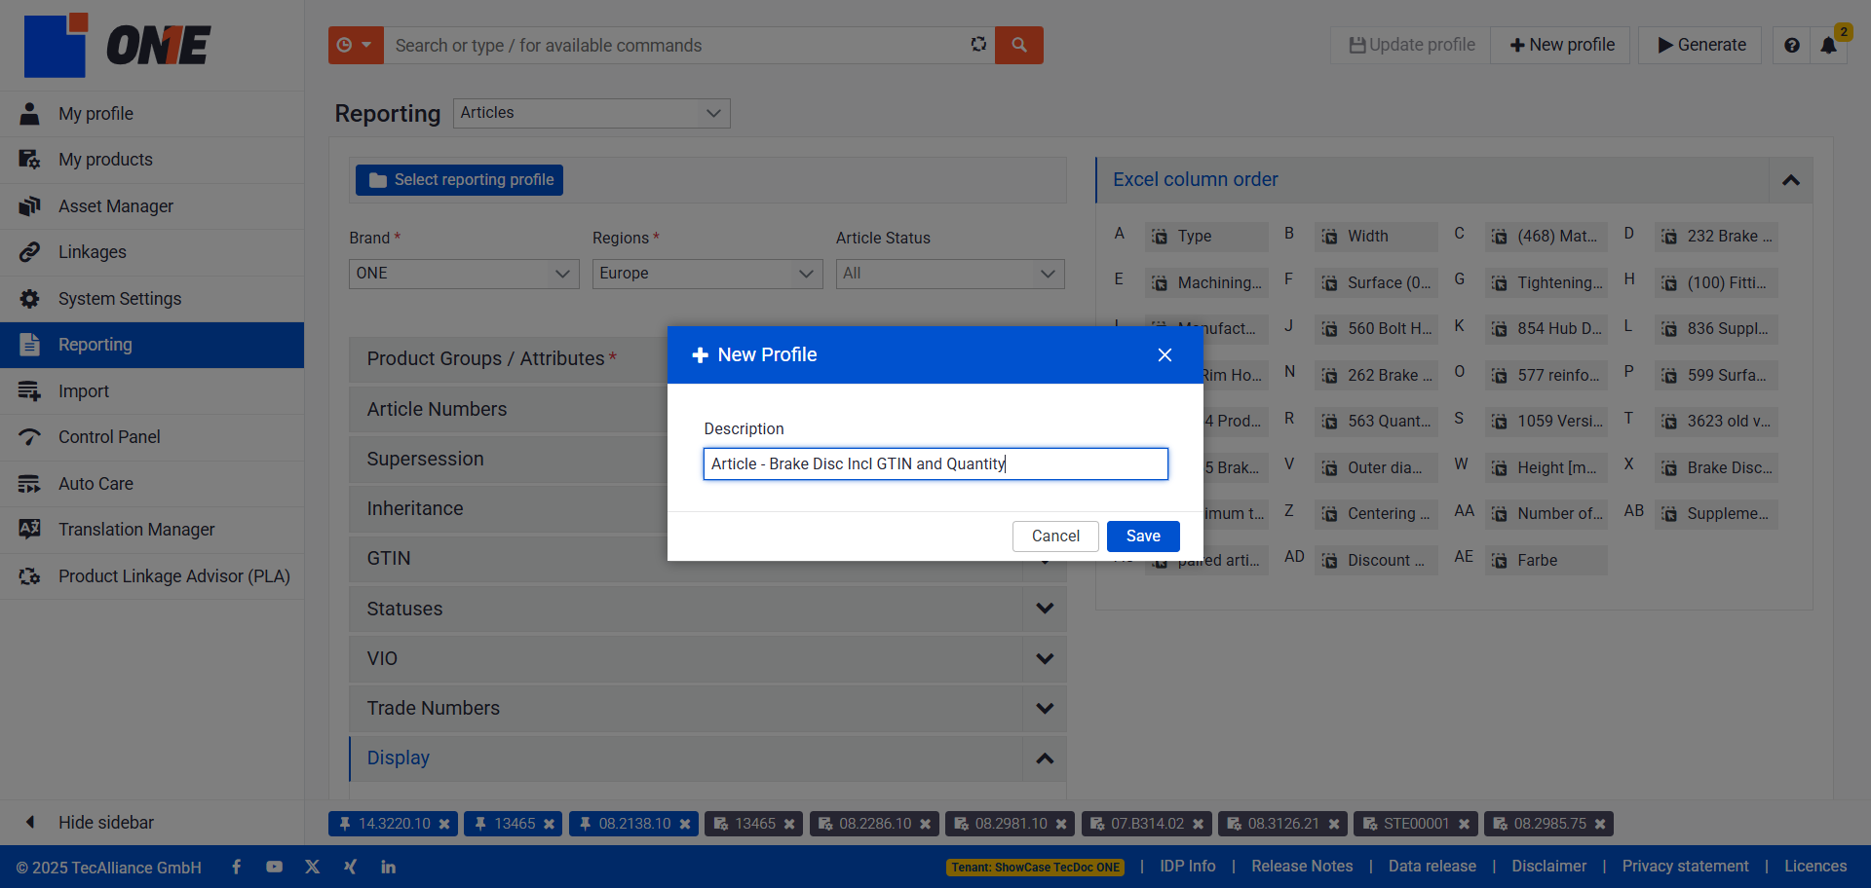Click Hide sidebar arrow

pos(30,823)
